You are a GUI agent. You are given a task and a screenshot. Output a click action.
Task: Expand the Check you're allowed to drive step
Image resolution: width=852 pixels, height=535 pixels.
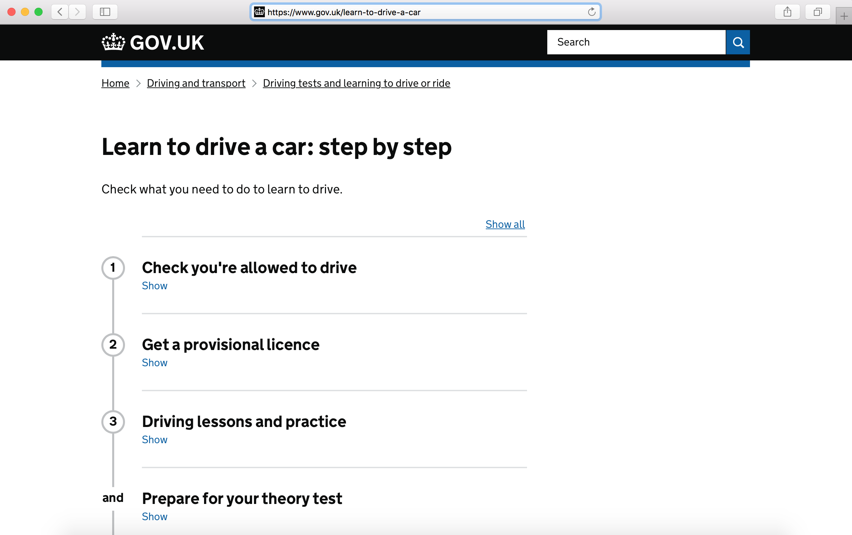pyautogui.click(x=249, y=268)
